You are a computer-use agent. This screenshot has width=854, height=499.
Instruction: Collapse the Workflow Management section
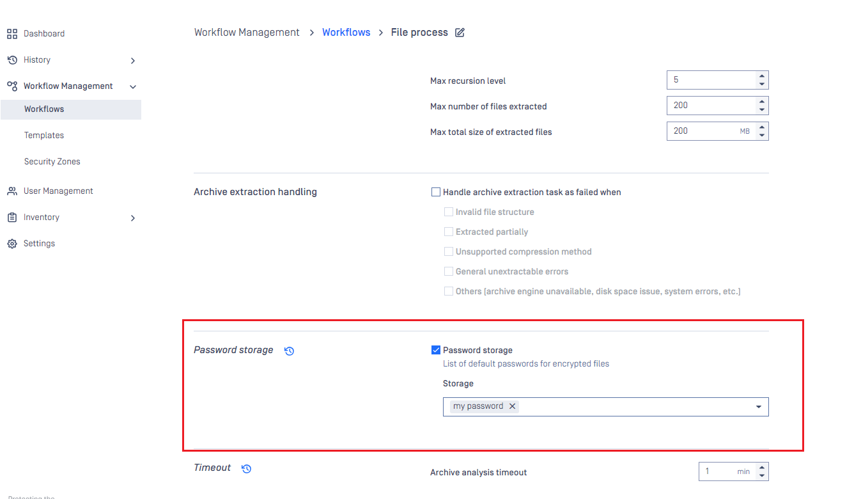(133, 86)
